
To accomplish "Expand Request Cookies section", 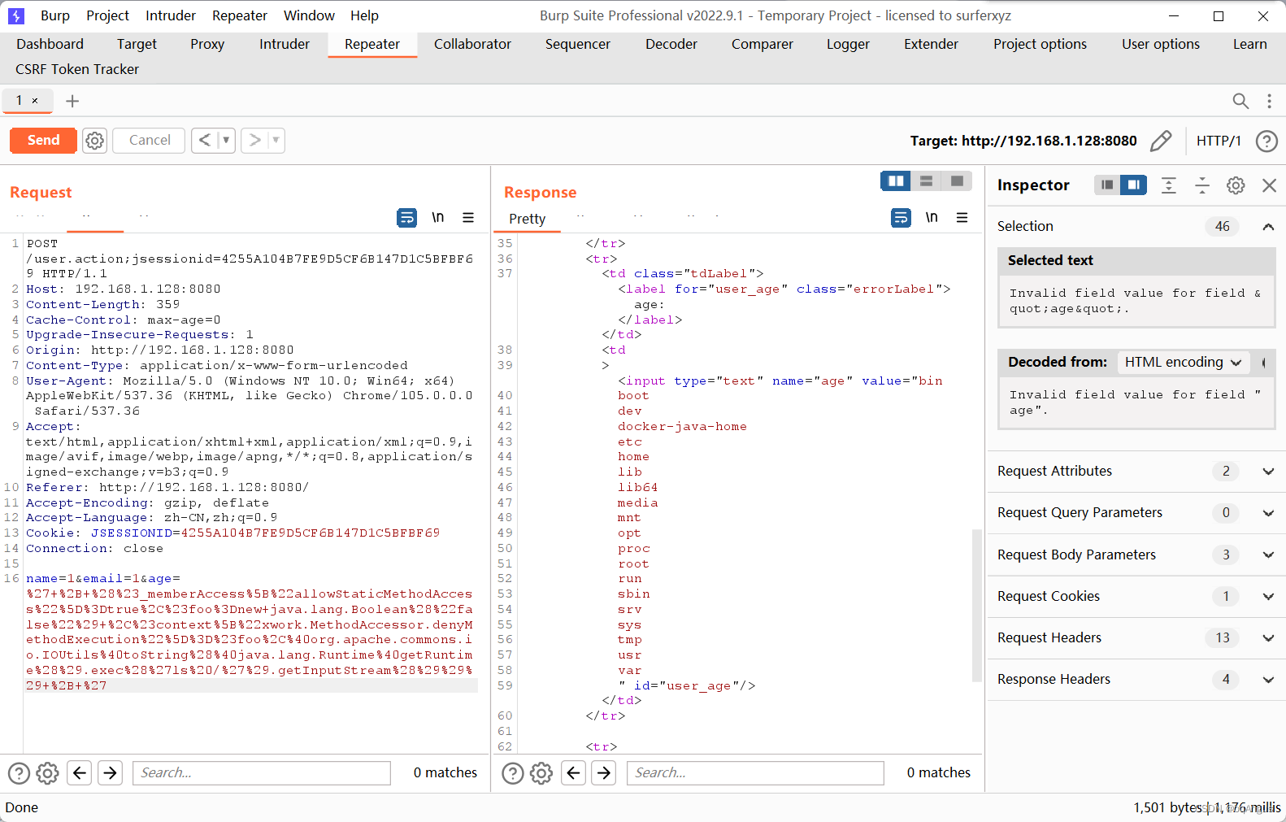I will (1268, 597).
